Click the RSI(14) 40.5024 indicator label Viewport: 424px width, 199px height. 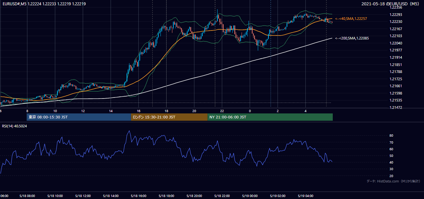point(15,126)
